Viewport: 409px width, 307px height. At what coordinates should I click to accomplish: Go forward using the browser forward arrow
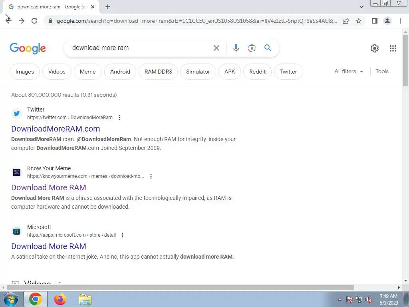coord(22,21)
